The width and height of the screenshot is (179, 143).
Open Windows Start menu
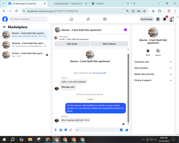4,139
